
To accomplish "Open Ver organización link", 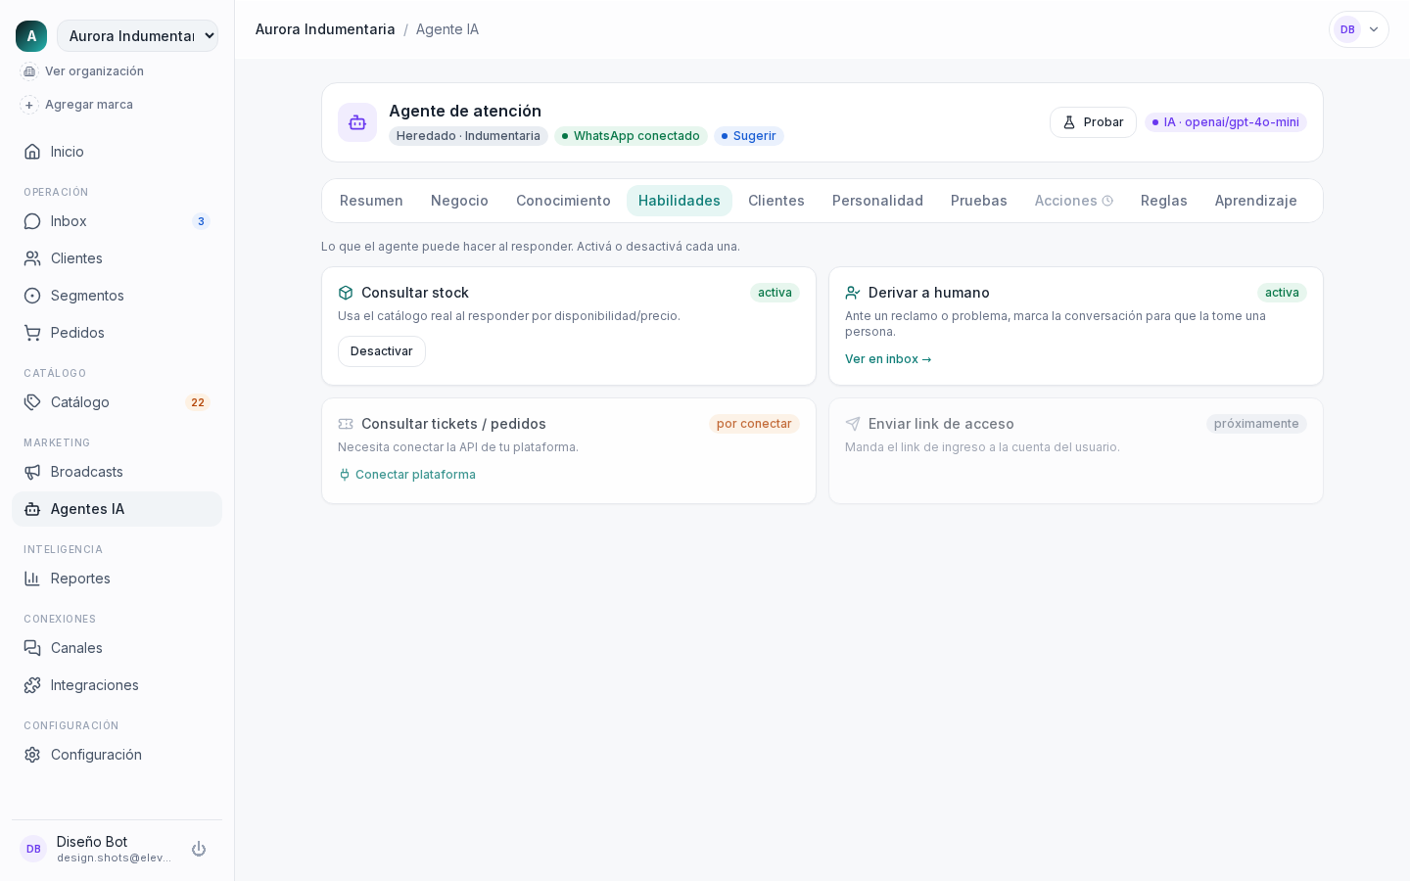I will click(x=94, y=71).
